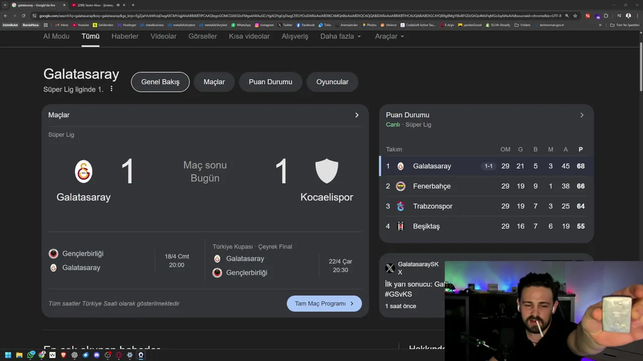
Task: Select the Puan Durumu chip
Action: click(270, 82)
